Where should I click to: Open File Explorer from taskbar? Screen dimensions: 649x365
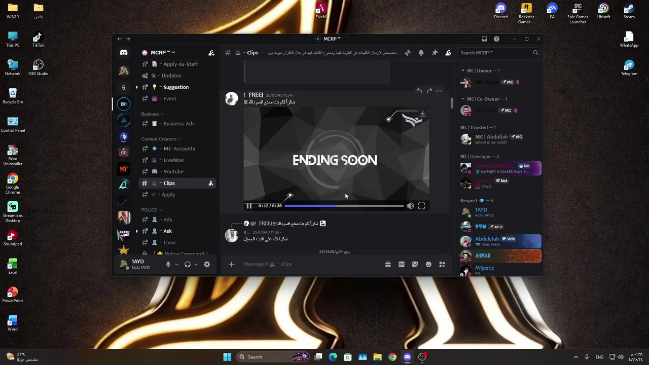(377, 357)
